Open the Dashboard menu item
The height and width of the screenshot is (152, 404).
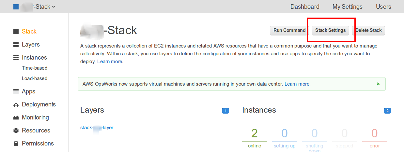tap(305, 7)
